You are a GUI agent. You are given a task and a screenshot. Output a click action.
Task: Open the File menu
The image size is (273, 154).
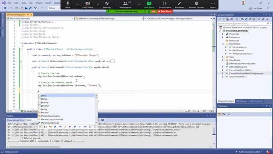[x=9, y=3]
